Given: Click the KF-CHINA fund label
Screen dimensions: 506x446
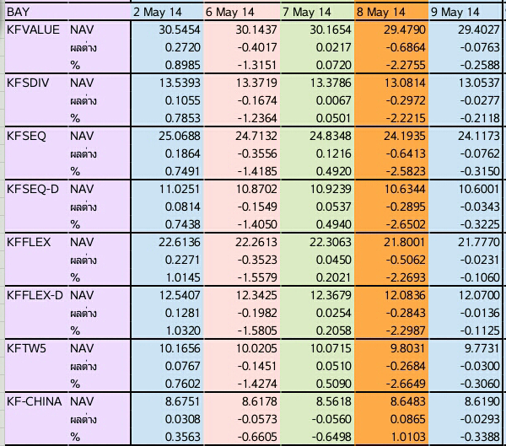Looking at the screenshot, I should pos(33,402).
